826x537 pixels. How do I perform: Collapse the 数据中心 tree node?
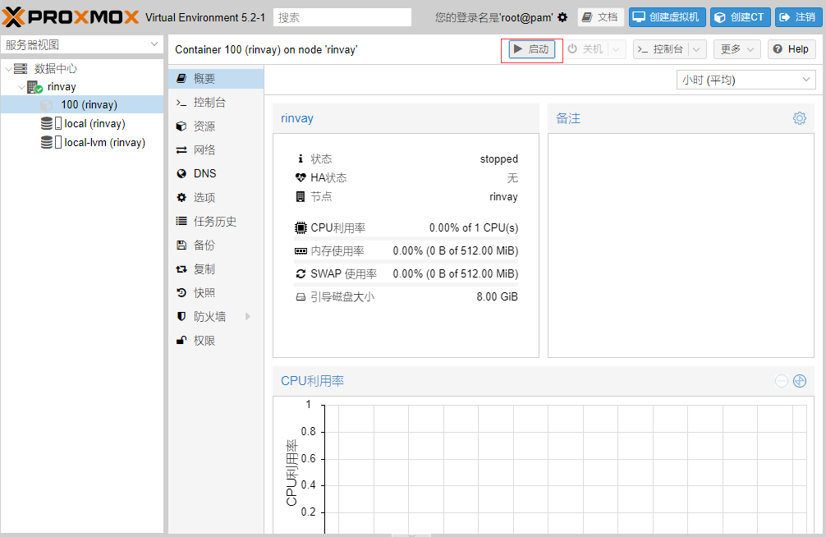click(8, 68)
